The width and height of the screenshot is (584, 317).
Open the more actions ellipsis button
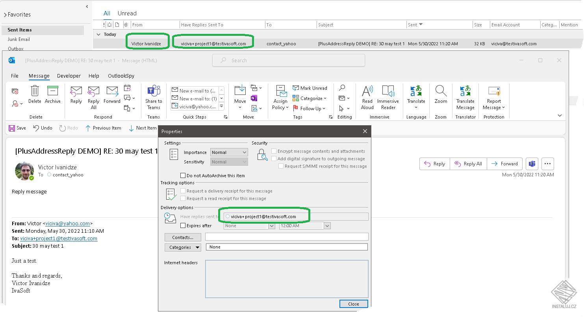click(x=548, y=164)
